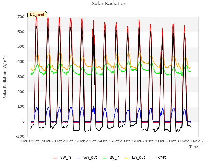Select the LW_out legend label

(x=139, y=157)
